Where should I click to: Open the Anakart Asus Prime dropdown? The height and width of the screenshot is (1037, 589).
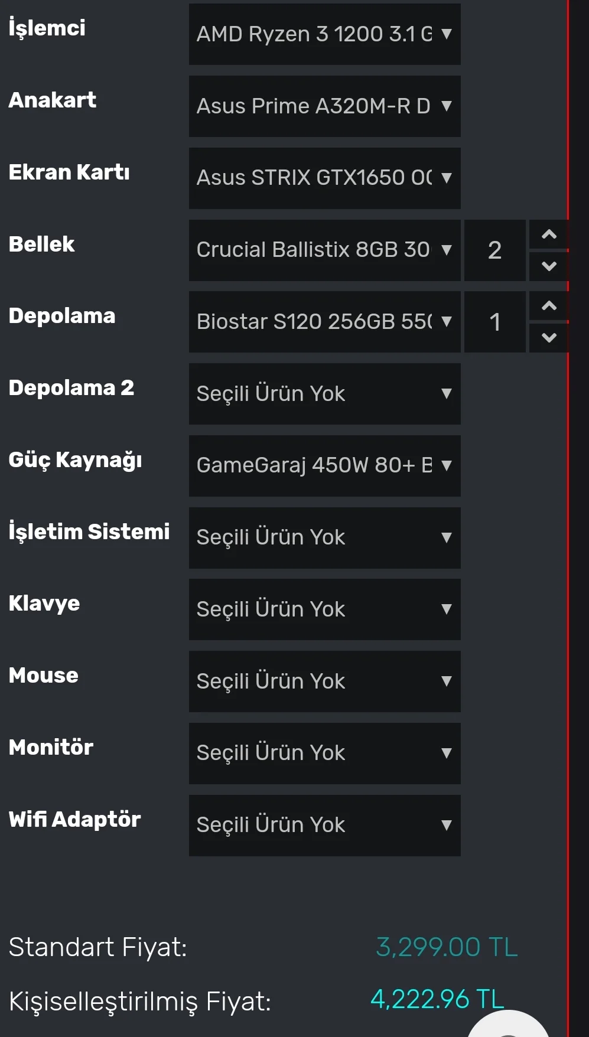pos(324,106)
